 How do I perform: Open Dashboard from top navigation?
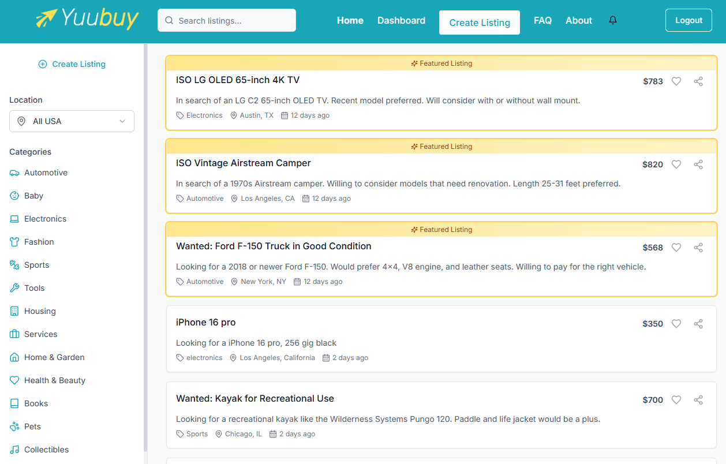pos(401,20)
